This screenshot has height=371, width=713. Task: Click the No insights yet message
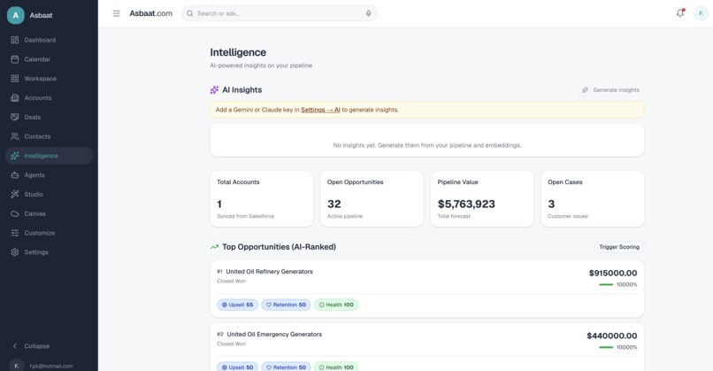427,145
